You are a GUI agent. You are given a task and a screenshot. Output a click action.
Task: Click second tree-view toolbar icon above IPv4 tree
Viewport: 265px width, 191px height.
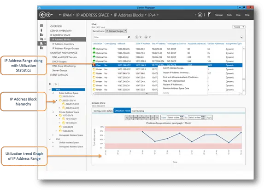pyautogui.click(x=56, y=84)
